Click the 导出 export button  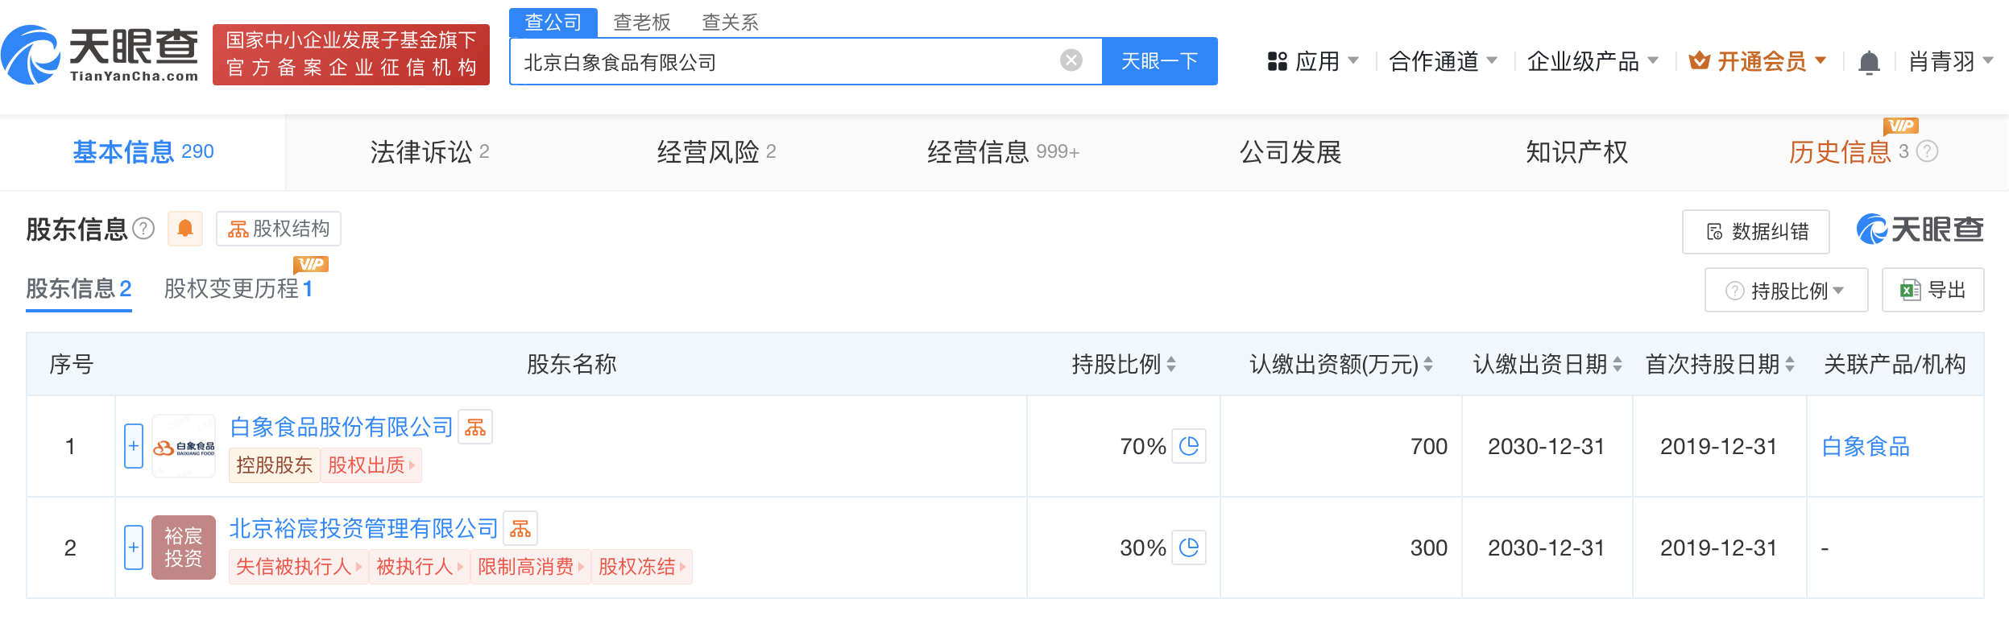pos(1933,290)
